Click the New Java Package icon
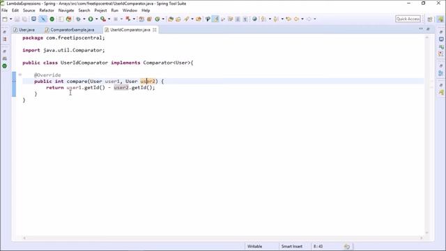The image size is (446, 251). pos(149,19)
